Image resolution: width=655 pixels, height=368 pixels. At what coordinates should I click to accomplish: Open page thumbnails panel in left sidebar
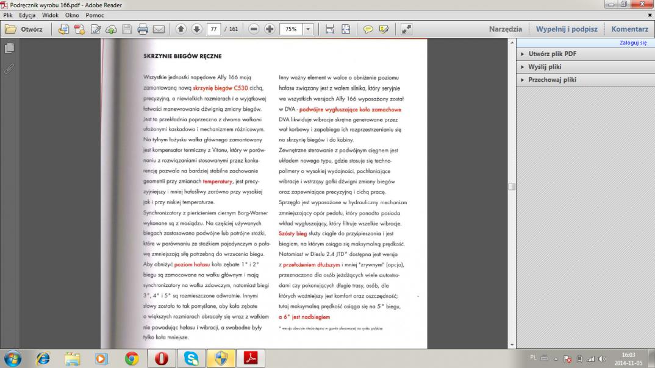9,48
